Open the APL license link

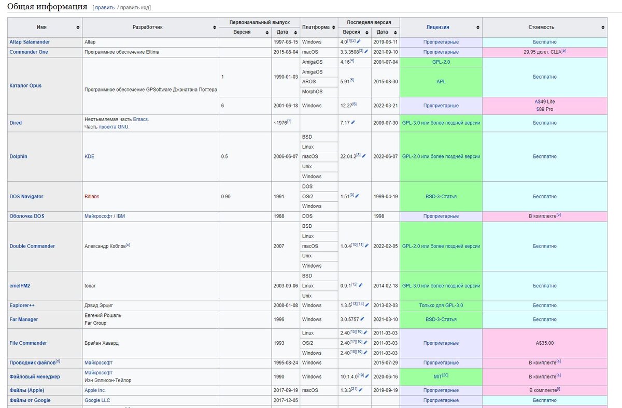[441, 81]
